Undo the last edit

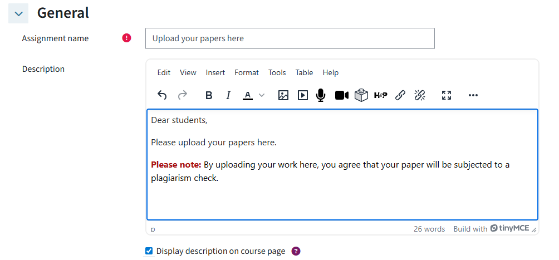(162, 95)
